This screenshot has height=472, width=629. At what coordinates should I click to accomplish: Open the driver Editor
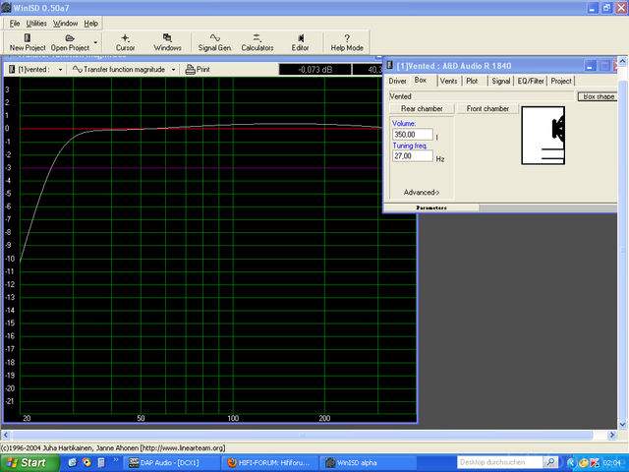pyautogui.click(x=300, y=42)
